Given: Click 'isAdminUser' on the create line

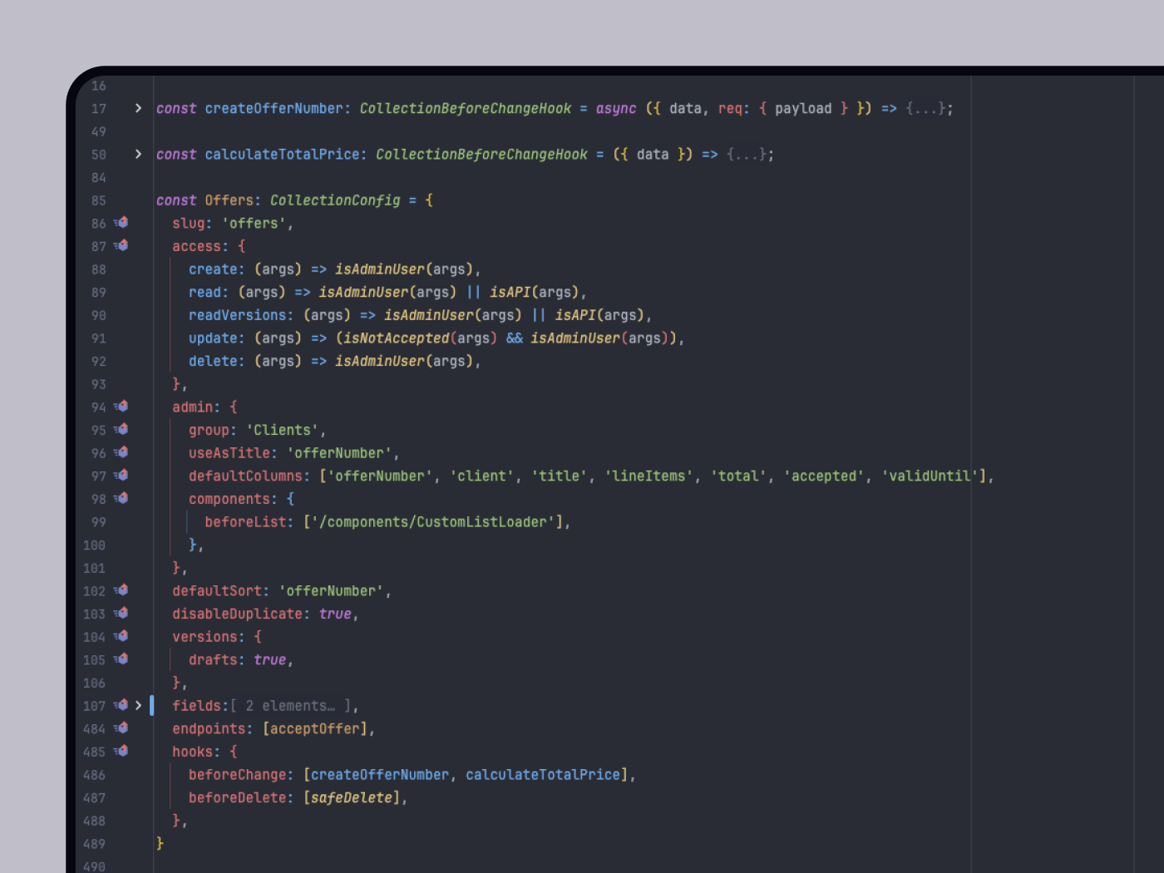Looking at the screenshot, I should click(380, 269).
